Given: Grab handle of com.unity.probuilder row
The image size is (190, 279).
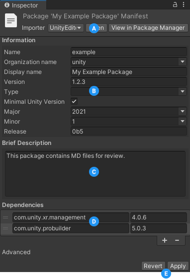Looking at the screenshot, I should tap(5, 228).
